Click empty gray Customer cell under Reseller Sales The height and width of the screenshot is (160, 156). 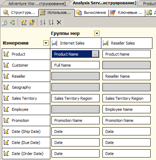[126, 65]
